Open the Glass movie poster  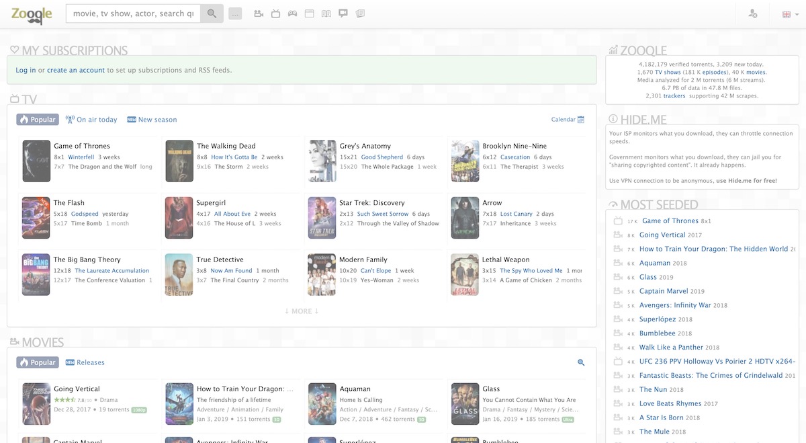(465, 404)
